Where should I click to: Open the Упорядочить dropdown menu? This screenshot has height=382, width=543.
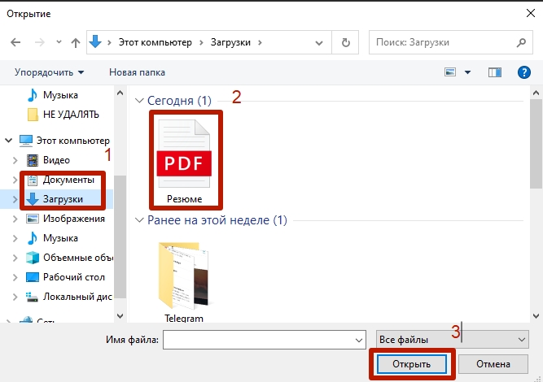pyautogui.click(x=49, y=72)
